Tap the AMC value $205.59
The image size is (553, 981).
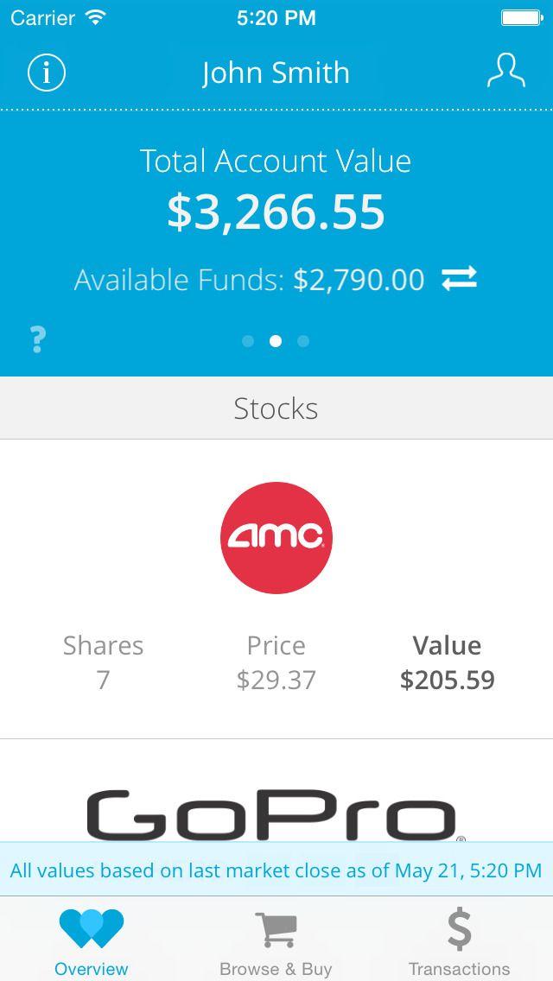(447, 680)
